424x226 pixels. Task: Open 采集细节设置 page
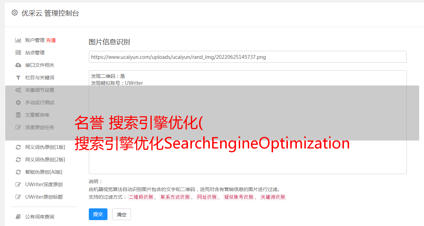tap(40, 90)
